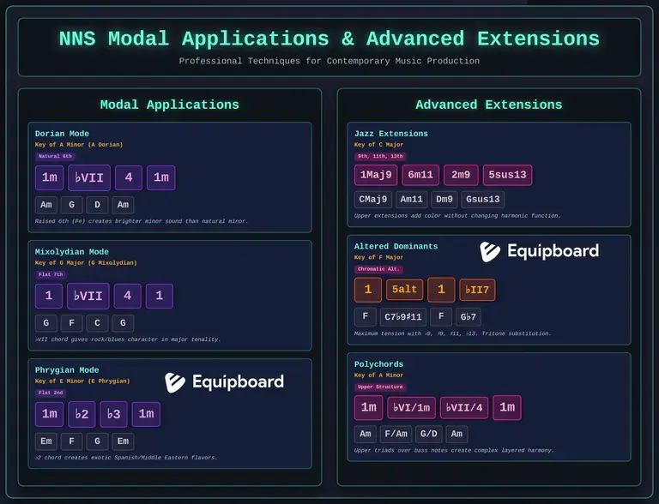Viewport: 659px width, 504px height.
Task: Click the 'Key of F Major' label
Action: coord(378,257)
